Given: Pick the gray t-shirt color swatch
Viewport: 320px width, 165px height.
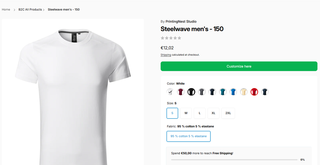Looking at the screenshot, I should [202, 92].
